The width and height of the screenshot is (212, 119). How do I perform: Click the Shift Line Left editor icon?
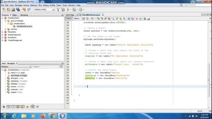click(129, 19)
